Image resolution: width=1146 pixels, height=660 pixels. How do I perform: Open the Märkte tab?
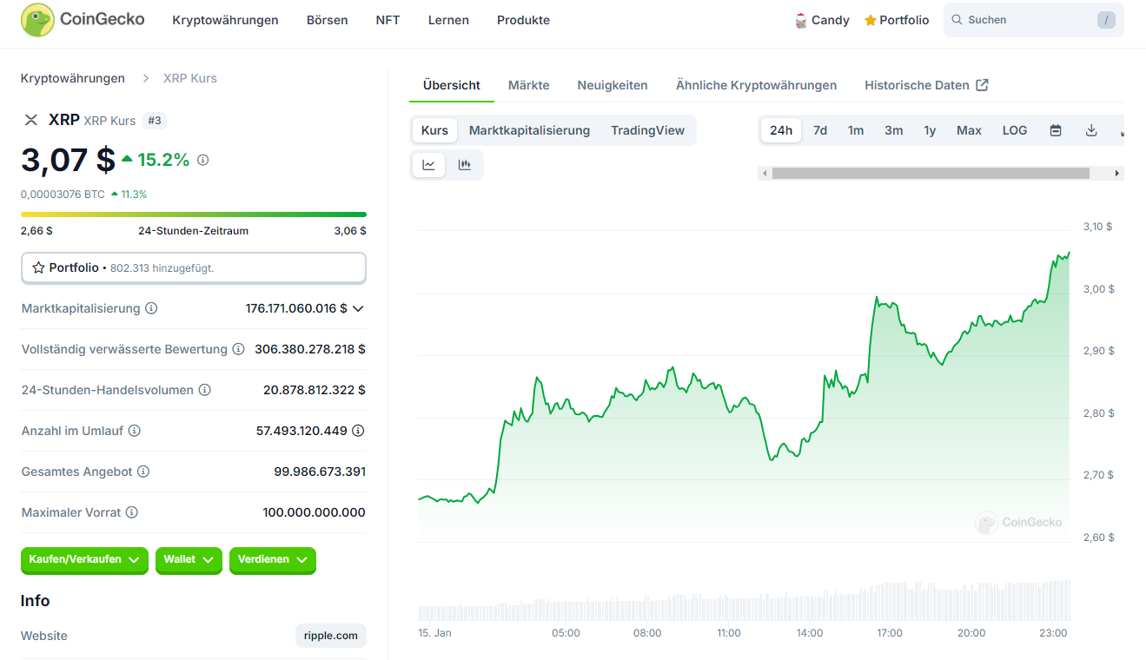point(528,85)
